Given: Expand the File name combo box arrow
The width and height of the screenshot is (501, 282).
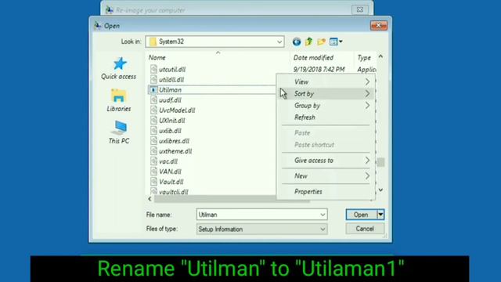Looking at the screenshot, I should pos(323,215).
